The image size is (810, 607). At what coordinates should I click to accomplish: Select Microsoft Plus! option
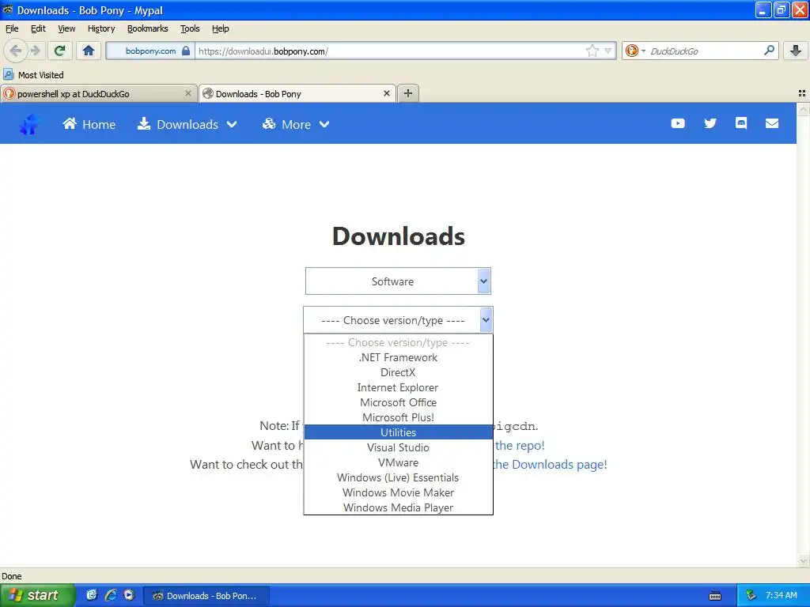click(399, 417)
